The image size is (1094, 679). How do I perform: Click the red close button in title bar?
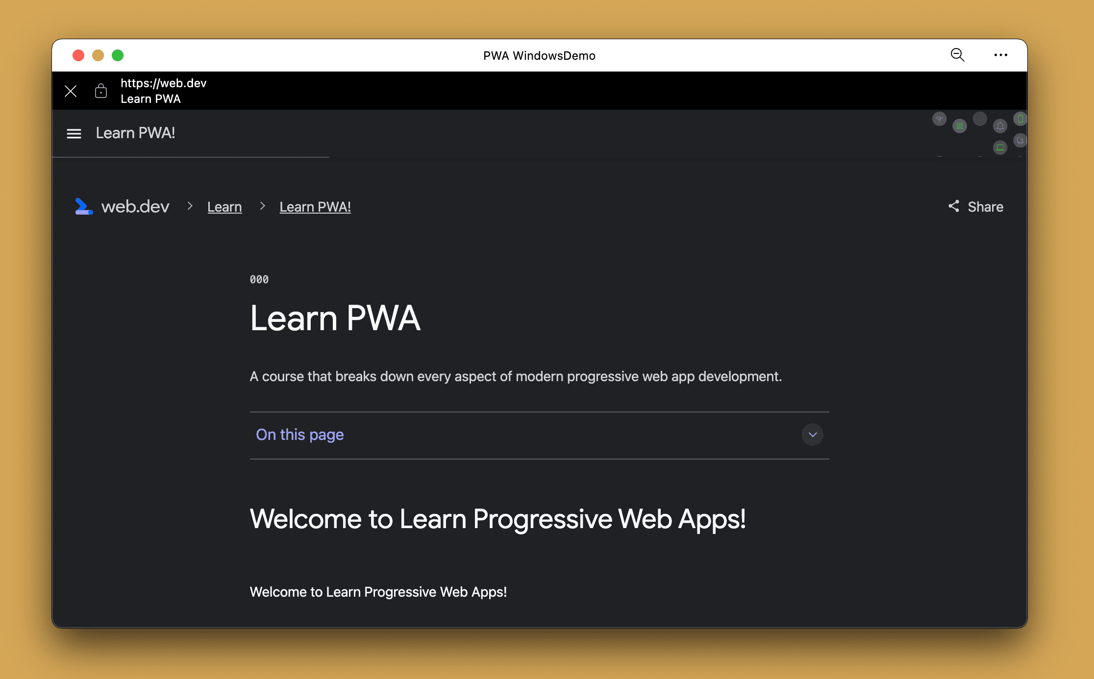pos(79,55)
